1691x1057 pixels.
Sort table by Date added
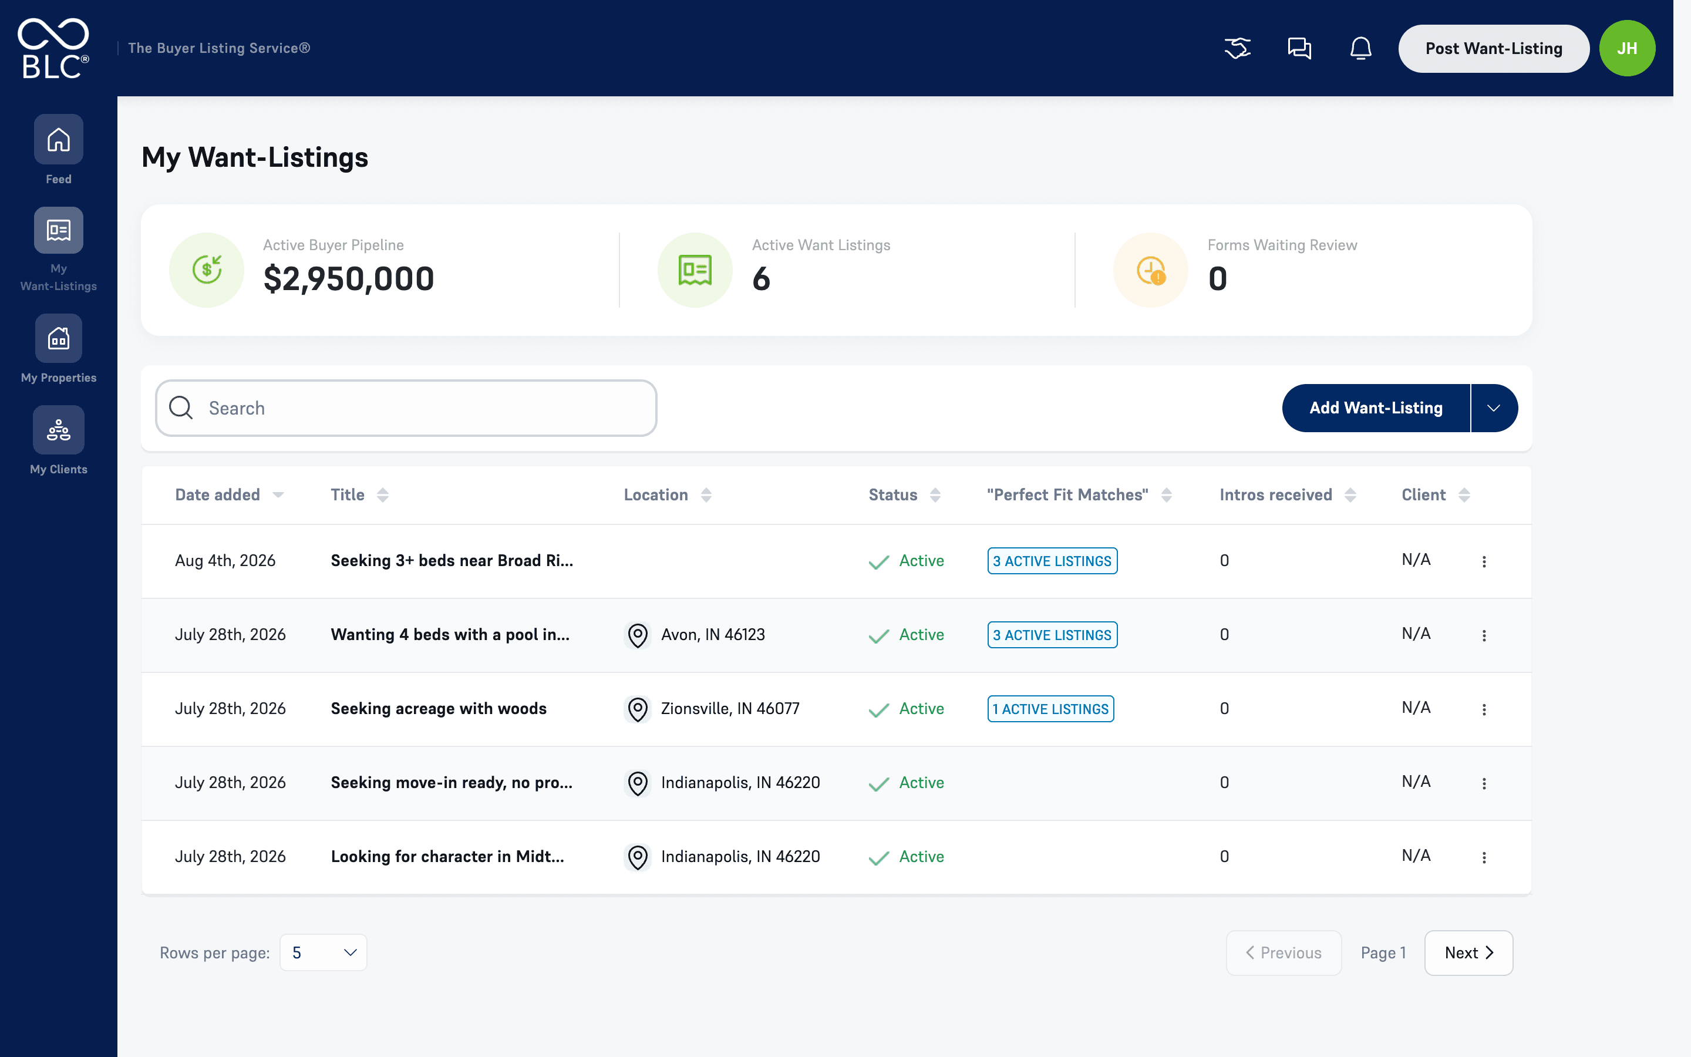pyautogui.click(x=229, y=495)
